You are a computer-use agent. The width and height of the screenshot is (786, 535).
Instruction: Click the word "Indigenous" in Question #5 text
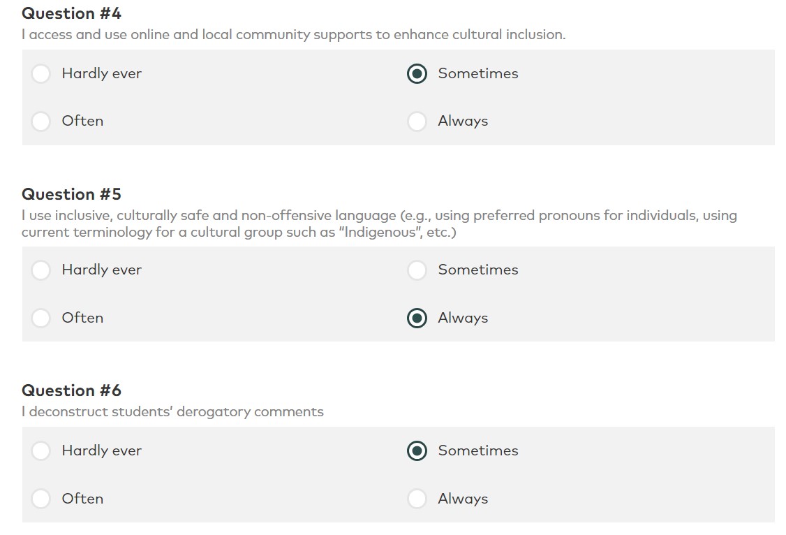[380, 232]
